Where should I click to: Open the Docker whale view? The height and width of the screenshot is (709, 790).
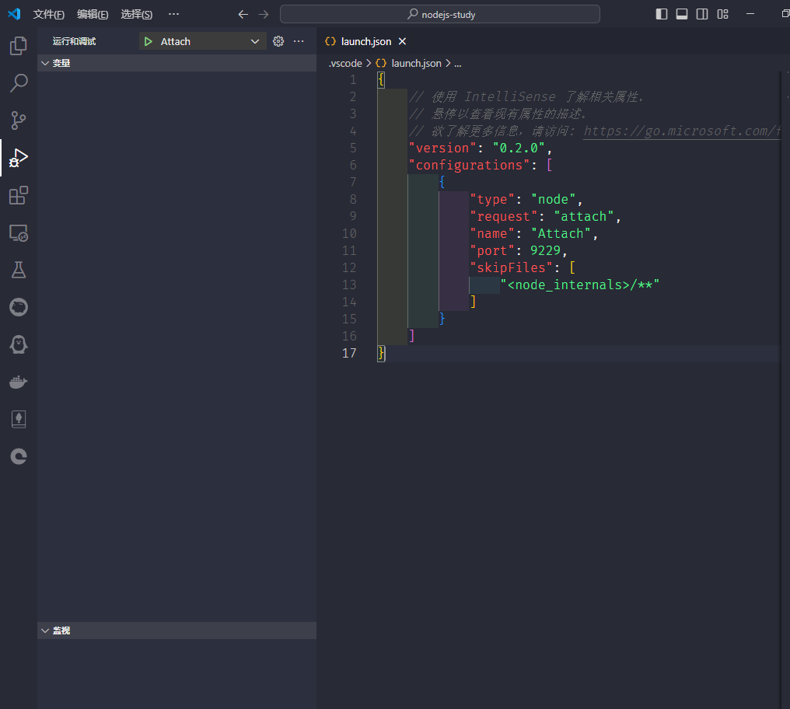(x=19, y=382)
